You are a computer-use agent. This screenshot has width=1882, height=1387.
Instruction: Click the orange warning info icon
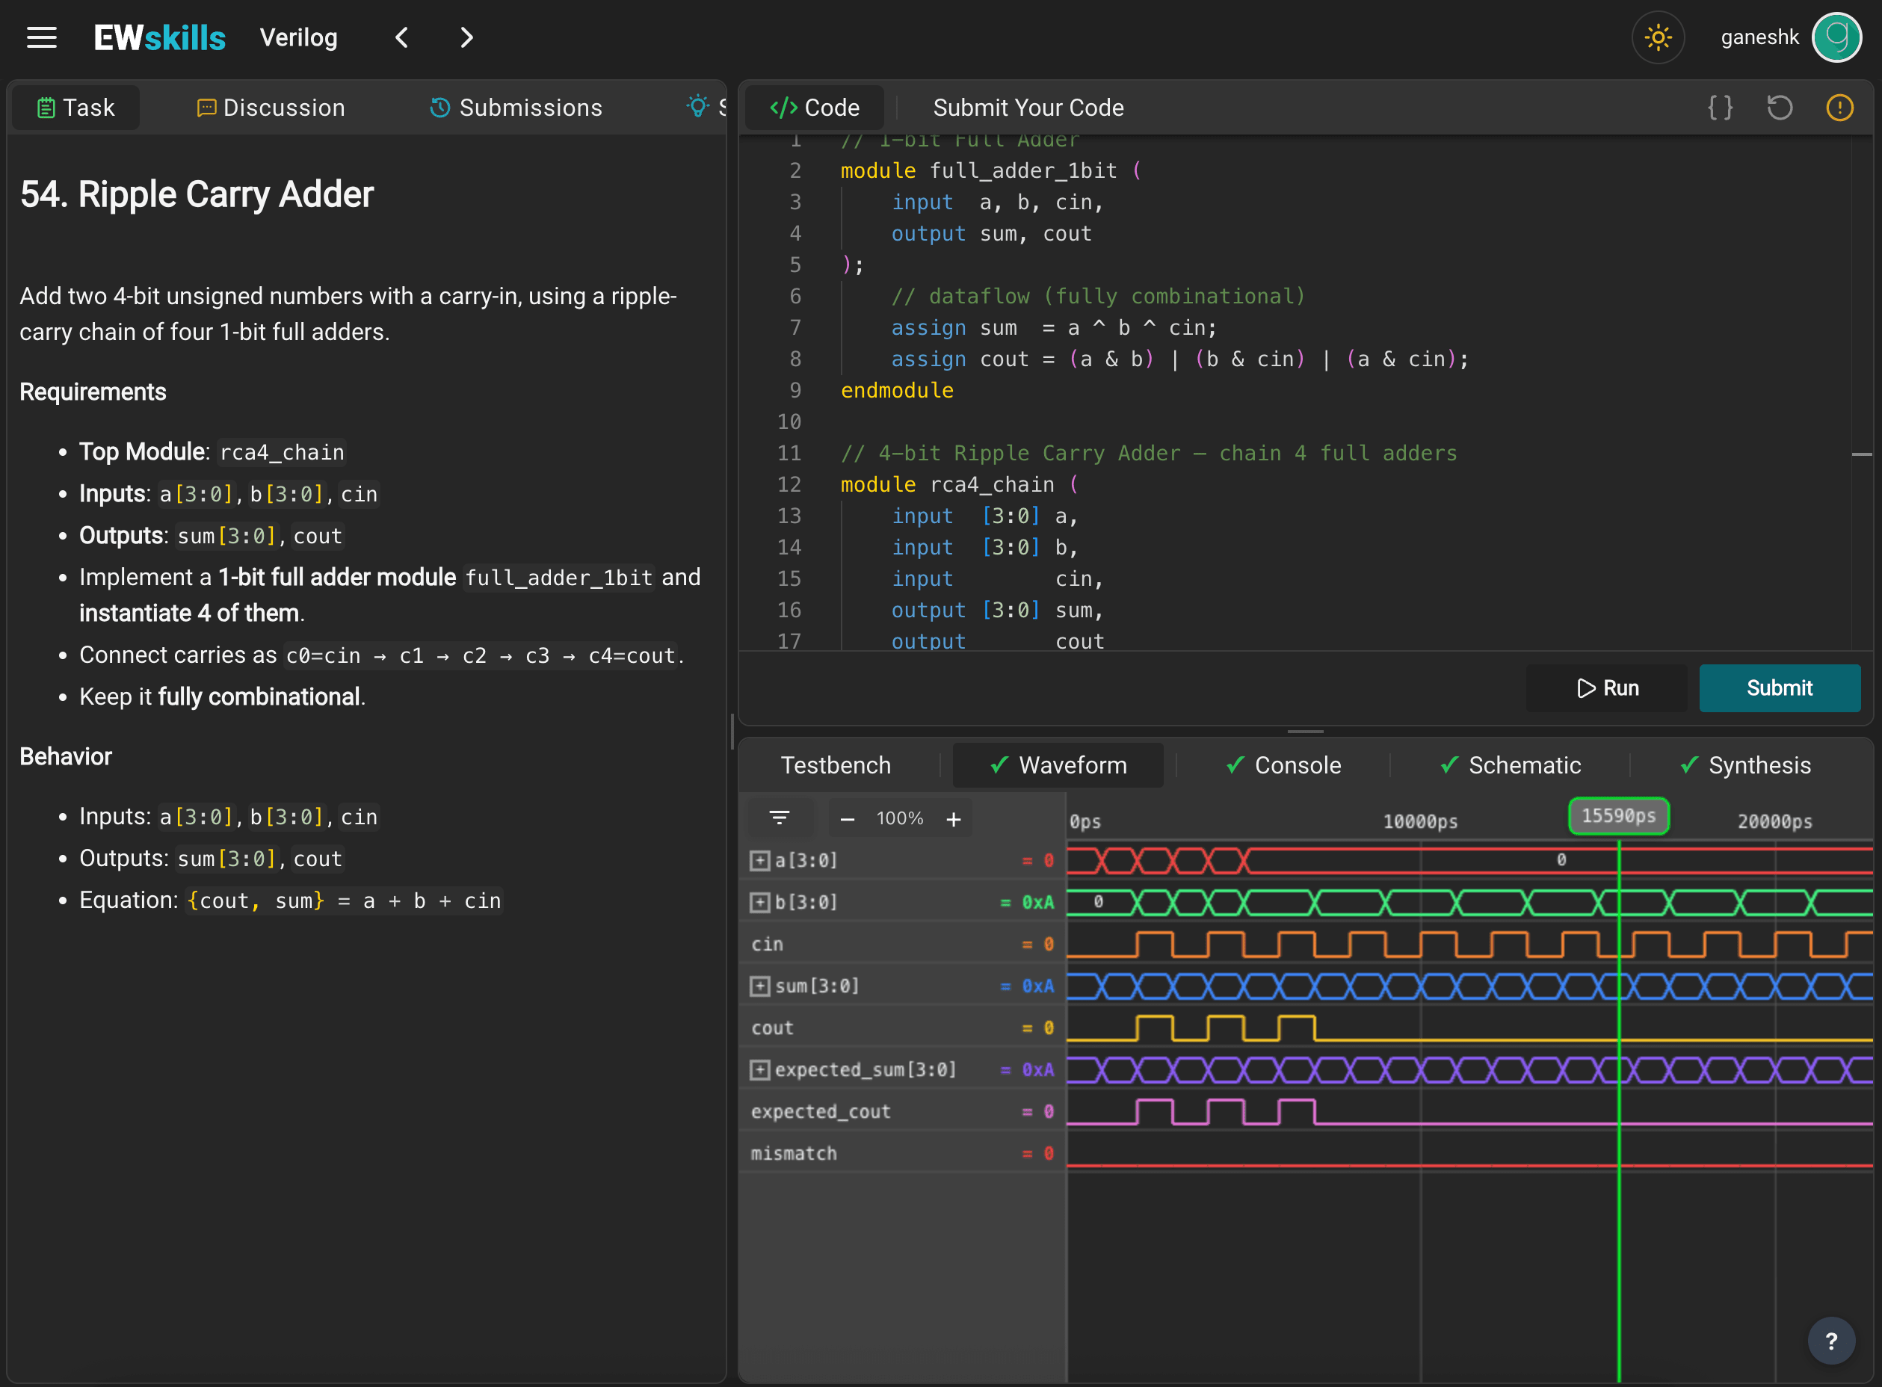pyautogui.click(x=1839, y=108)
